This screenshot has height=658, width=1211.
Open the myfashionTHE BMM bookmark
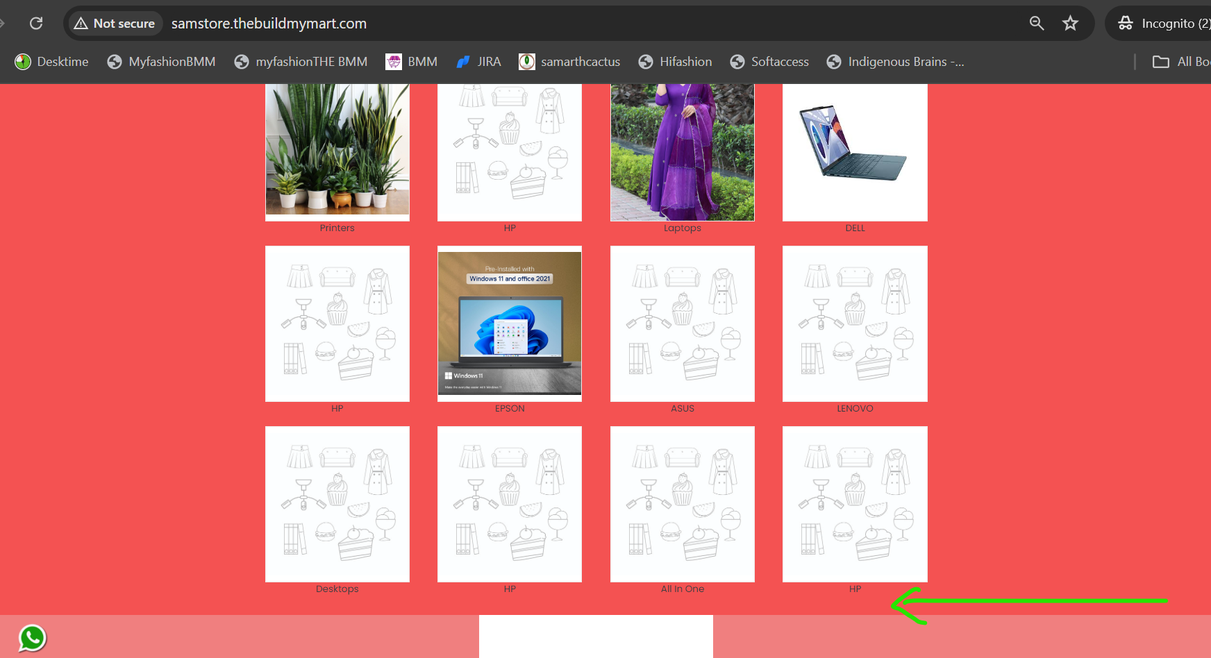[x=301, y=62]
